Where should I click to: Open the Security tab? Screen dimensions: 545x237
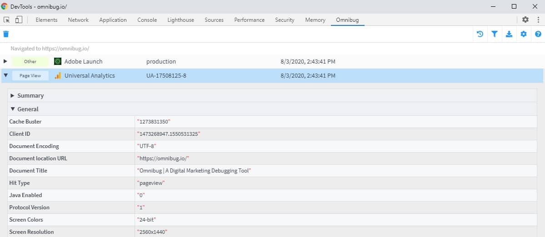285,20
